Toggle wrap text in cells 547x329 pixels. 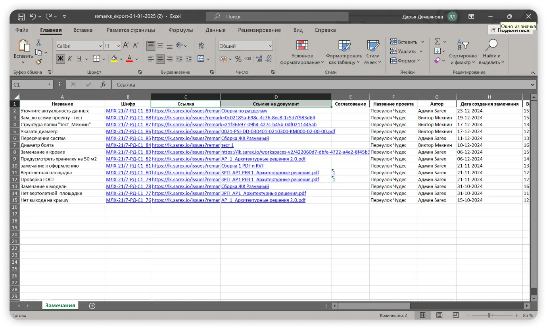click(x=201, y=46)
